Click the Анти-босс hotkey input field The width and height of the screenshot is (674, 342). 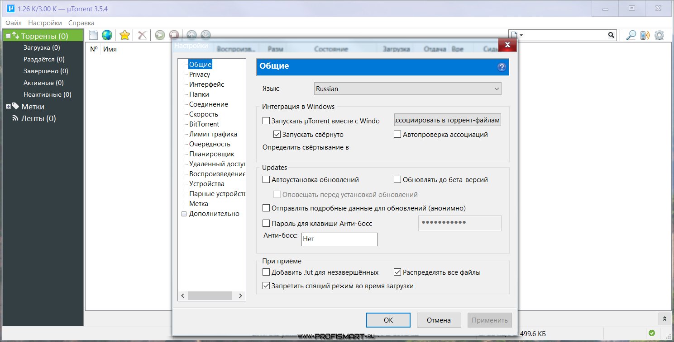339,239
